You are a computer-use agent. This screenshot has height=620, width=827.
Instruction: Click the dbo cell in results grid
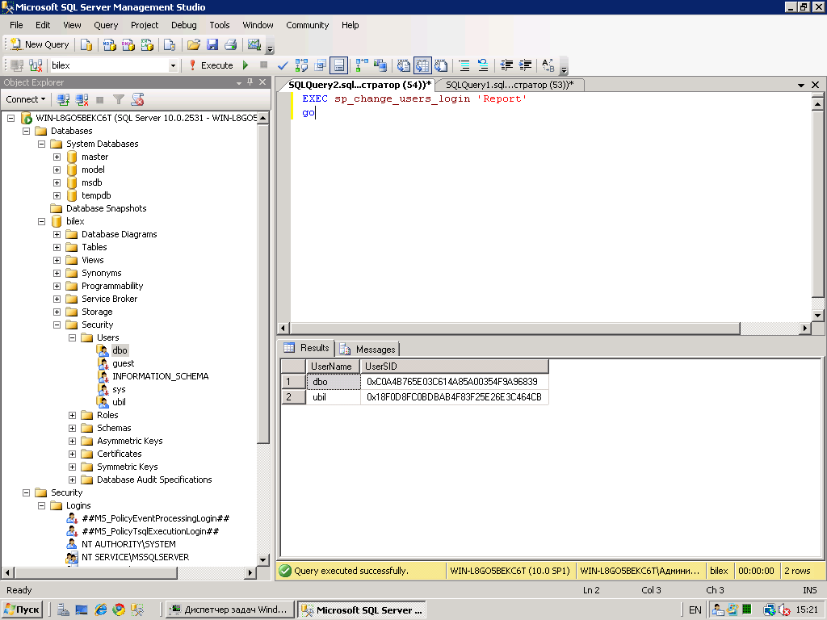pos(334,382)
